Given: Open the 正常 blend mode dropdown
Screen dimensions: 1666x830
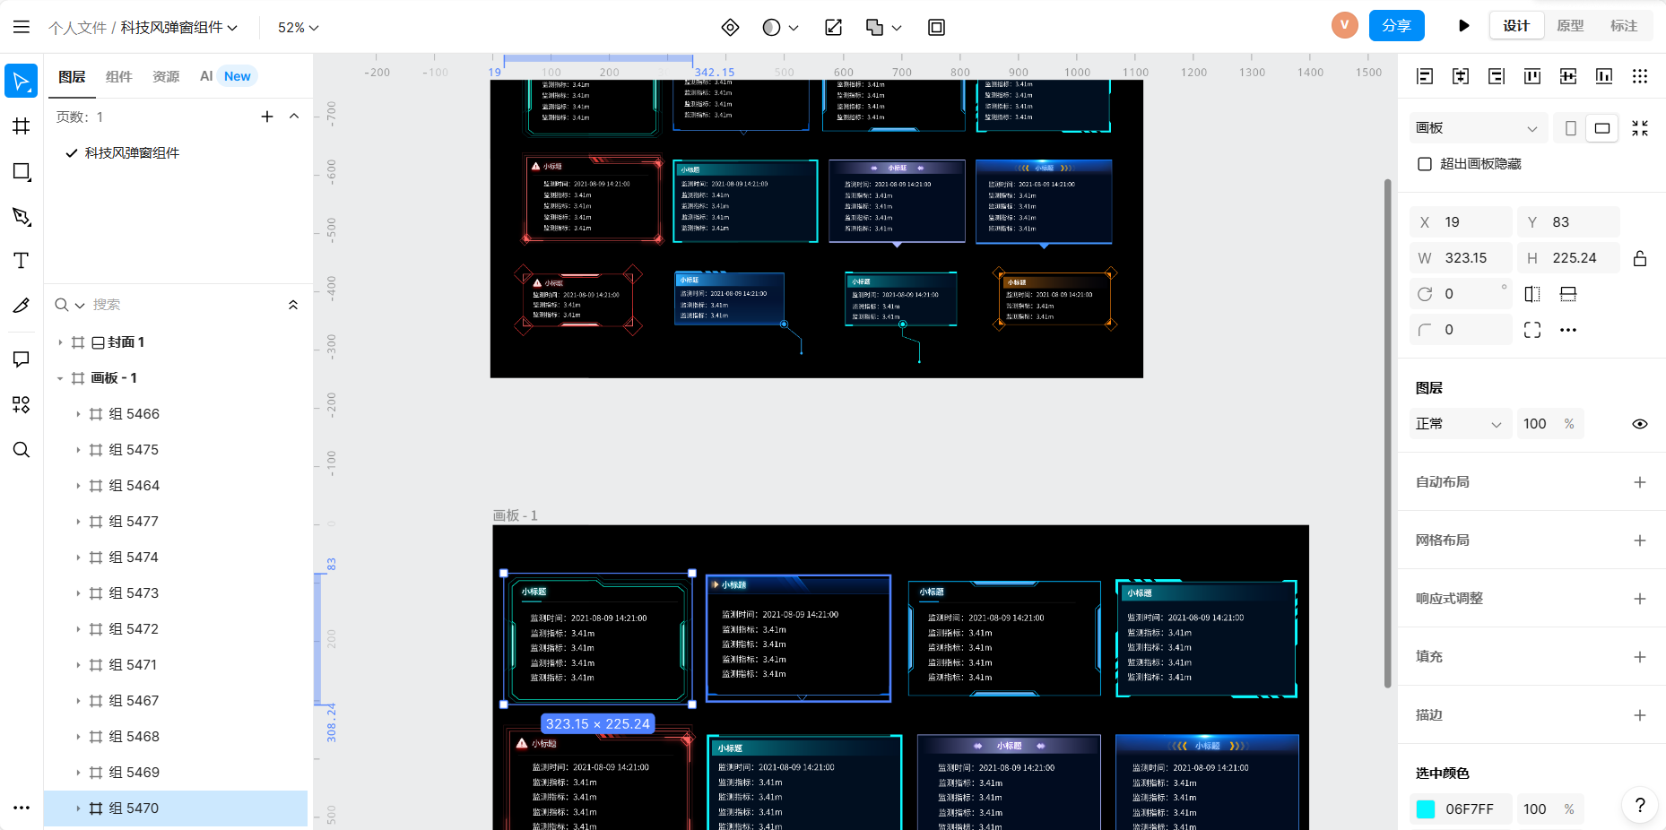Looking at the screenshot, I should click(x=1458, y=424).
